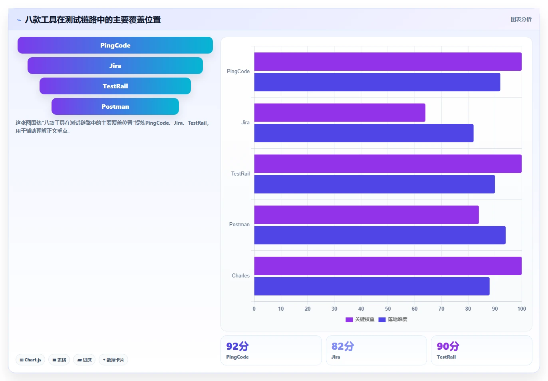Click Postman's blue 落地难度 bar

[380, 235]
